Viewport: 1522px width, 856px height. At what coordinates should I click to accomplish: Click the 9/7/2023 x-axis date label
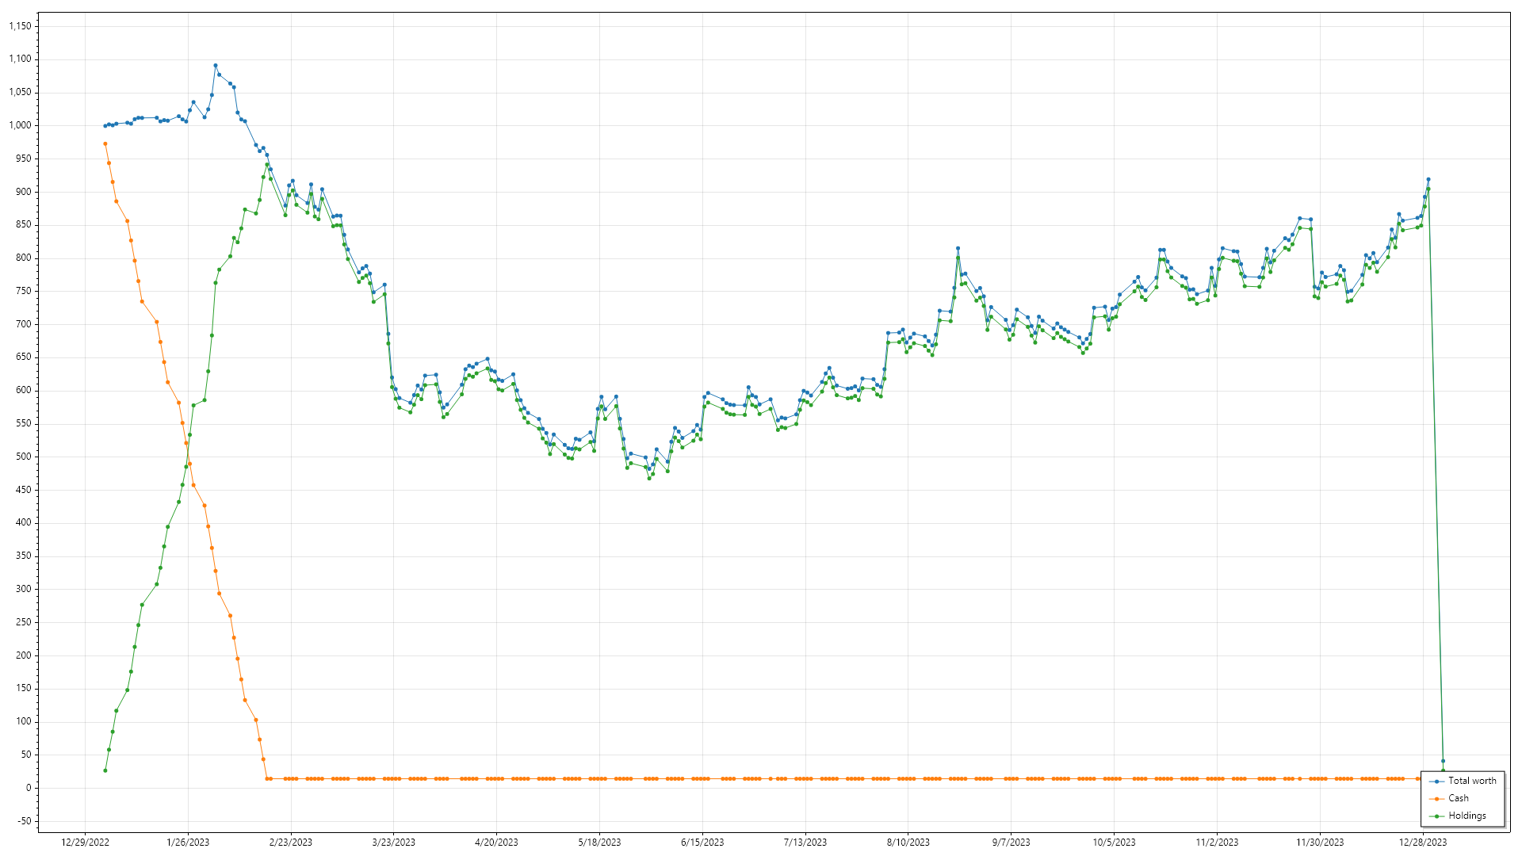pyautogui.click(x=1011, y=843)
